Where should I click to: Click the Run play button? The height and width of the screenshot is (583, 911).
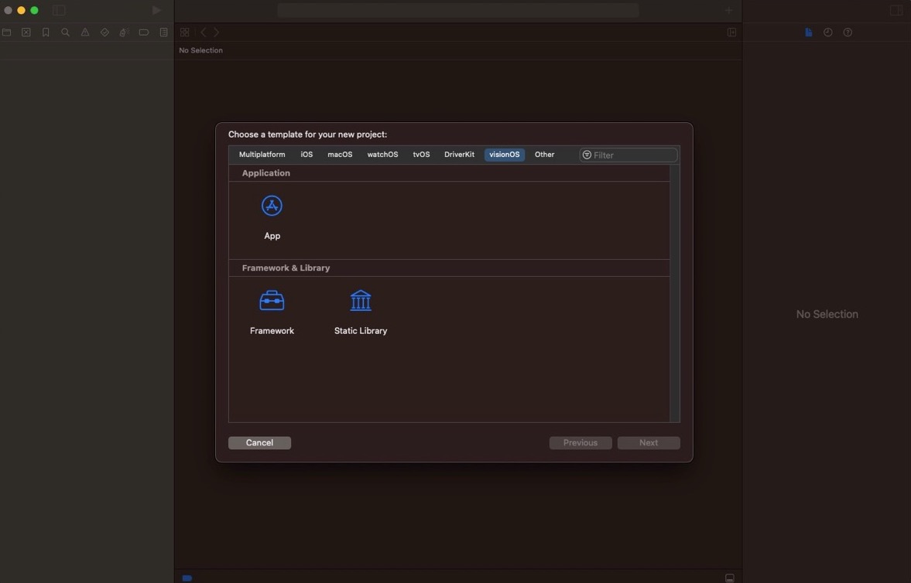[x=156, y=11]
